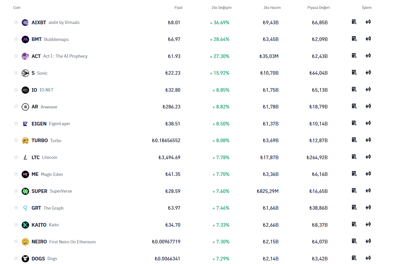The image size is (398, 264).
Task: Sort by the 24s Değişim column header
Action: click(221, 8)
